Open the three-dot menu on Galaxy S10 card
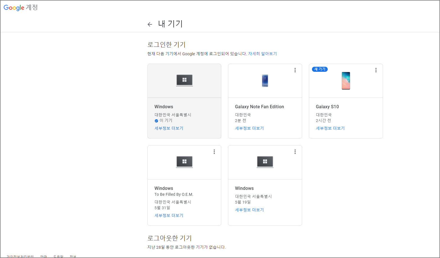Image resolution: width=440 pixels, height=258 pixels. (376, 70)
